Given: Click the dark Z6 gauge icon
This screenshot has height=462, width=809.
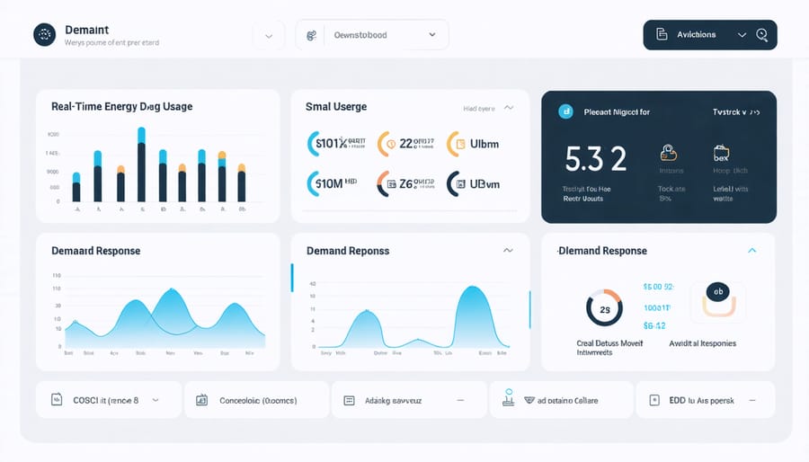Looking at the screenshot, I should pyautogui.click(x=385, y=184).
